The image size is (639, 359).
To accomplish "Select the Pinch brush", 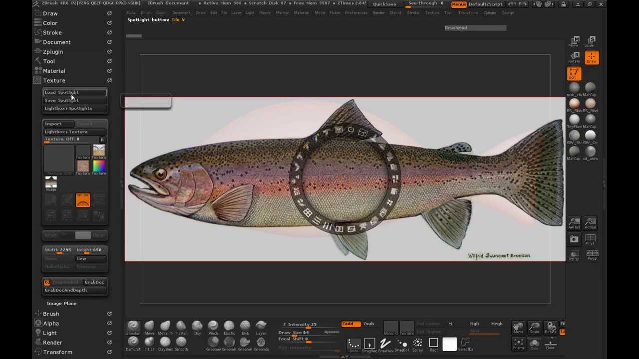I will [x=213, y=327].
